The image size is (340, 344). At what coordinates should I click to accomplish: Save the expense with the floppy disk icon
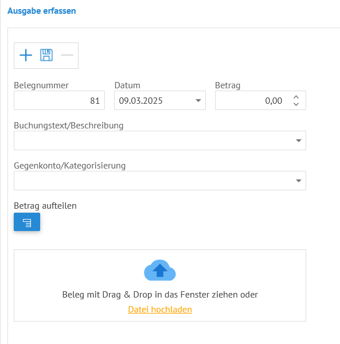[46, 55]
